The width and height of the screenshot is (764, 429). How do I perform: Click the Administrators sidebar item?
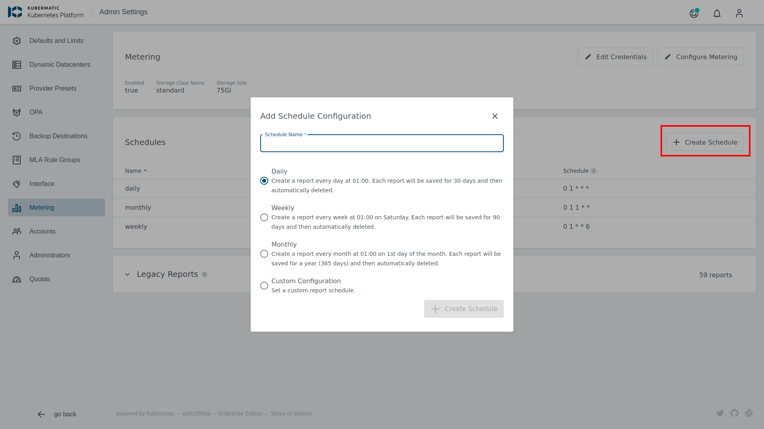coord(49,255)
